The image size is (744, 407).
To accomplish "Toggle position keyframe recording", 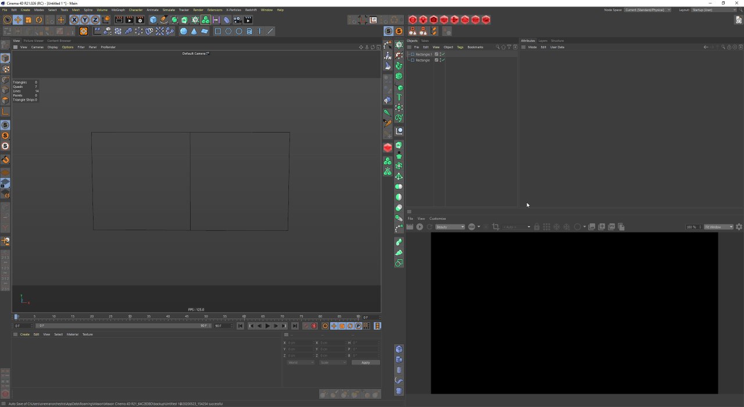I will click(334, 326).
